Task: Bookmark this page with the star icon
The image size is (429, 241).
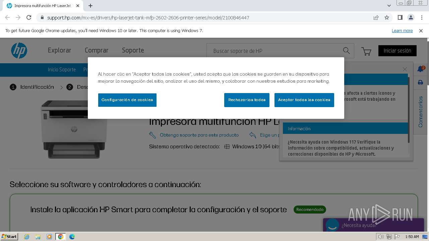Action: click(387, 17)
